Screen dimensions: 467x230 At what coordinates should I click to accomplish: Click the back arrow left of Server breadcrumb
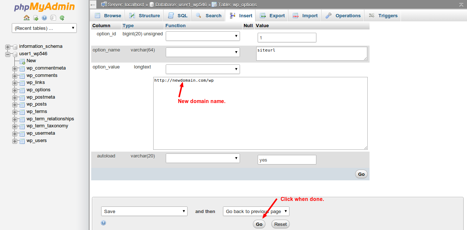point(93,5)
